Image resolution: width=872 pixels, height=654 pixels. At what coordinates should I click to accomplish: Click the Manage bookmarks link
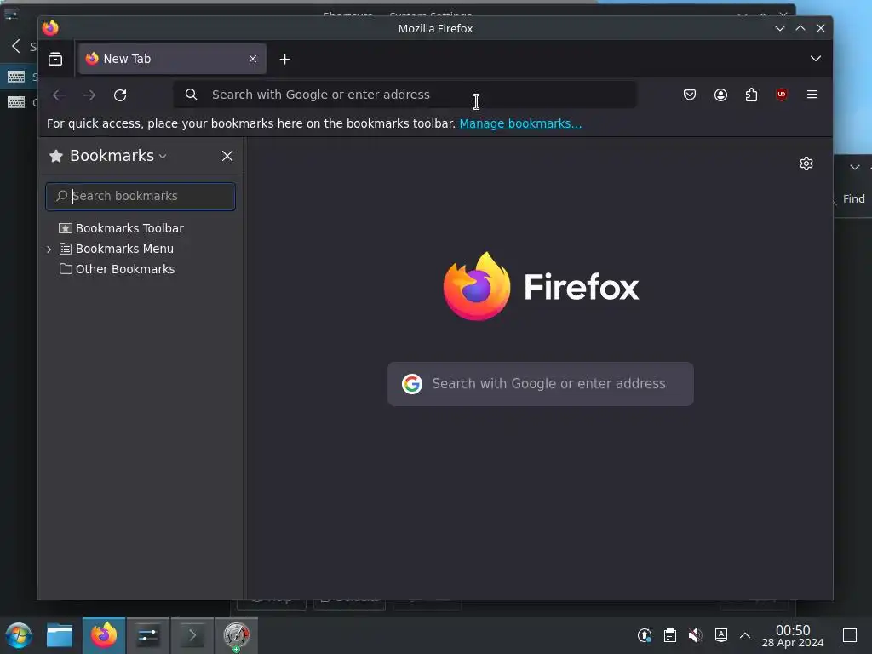coord(520,123)
